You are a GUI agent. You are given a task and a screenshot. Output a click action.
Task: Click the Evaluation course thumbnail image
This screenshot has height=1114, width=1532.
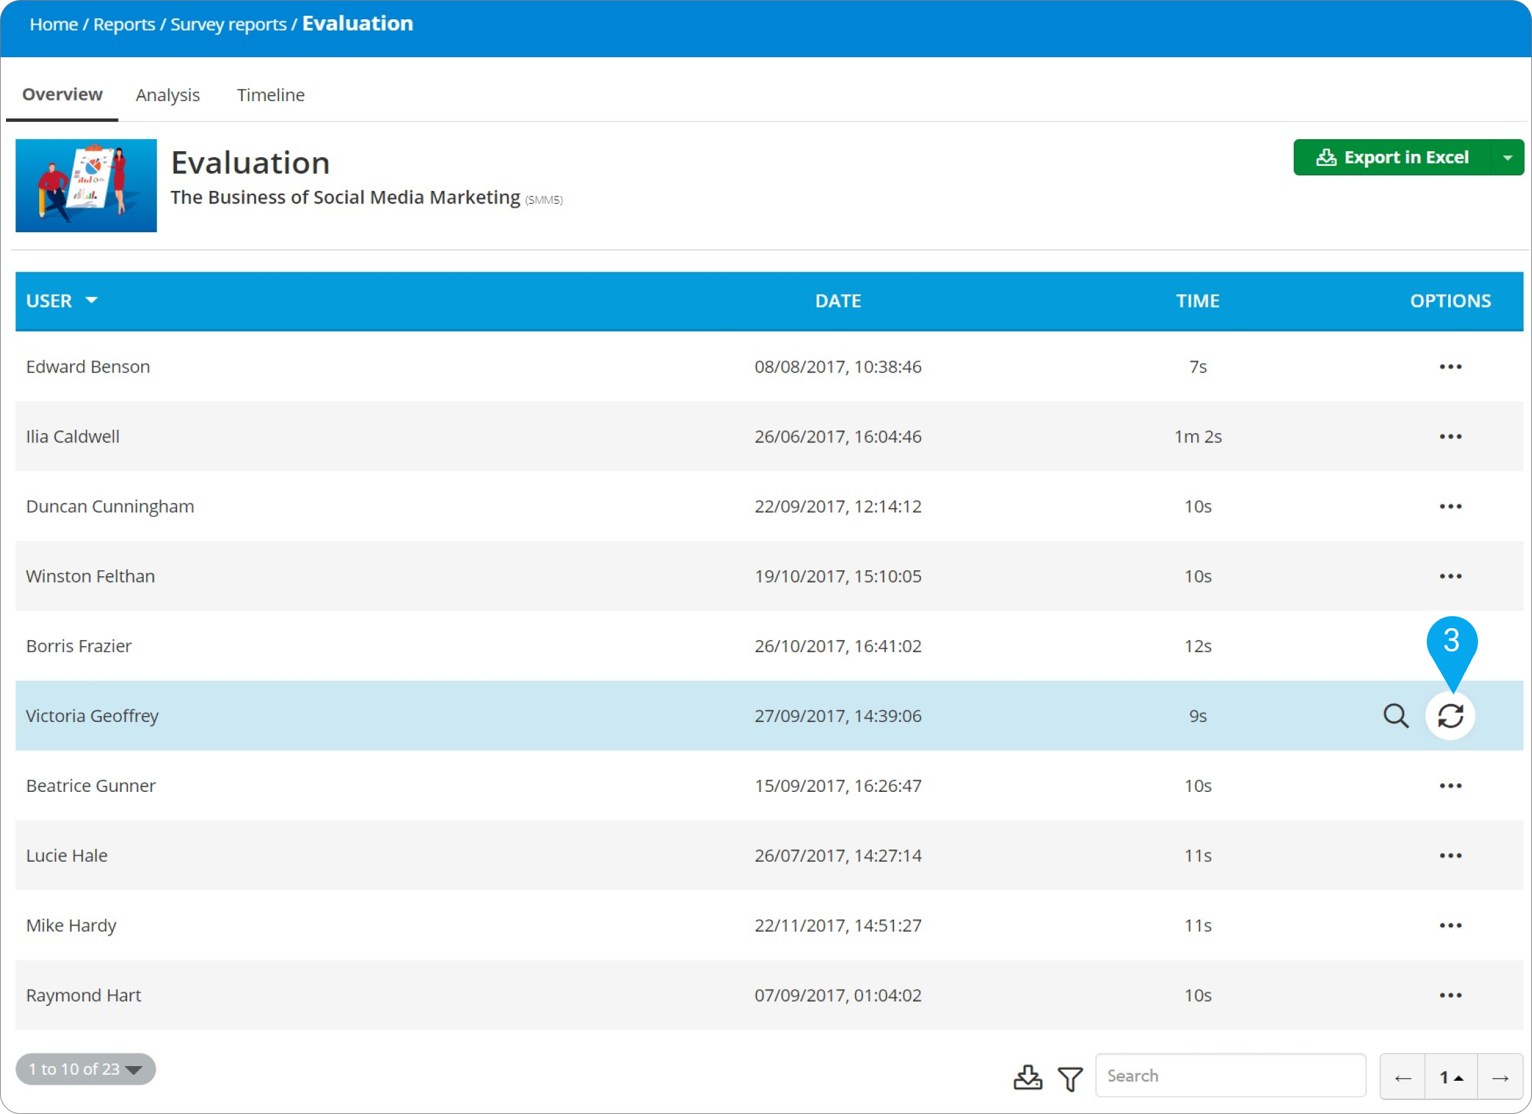click(x=87, y=186)
